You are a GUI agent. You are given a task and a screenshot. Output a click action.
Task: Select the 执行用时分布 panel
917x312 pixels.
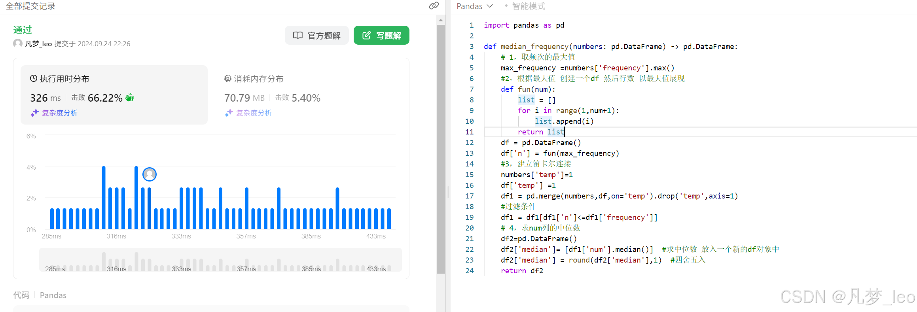pyautogui.click(x=114, y=95)
